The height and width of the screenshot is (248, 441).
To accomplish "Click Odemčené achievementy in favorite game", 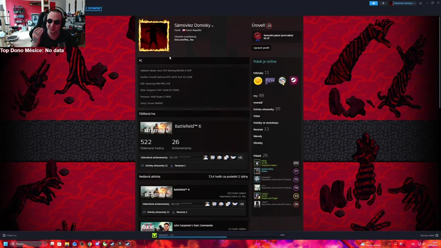I will click(154, 157).
